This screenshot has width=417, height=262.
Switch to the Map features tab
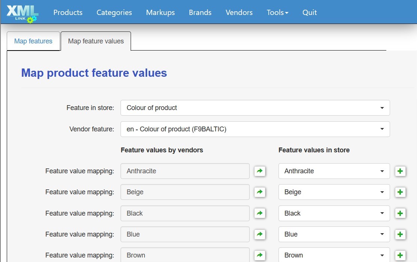(33, 41)
